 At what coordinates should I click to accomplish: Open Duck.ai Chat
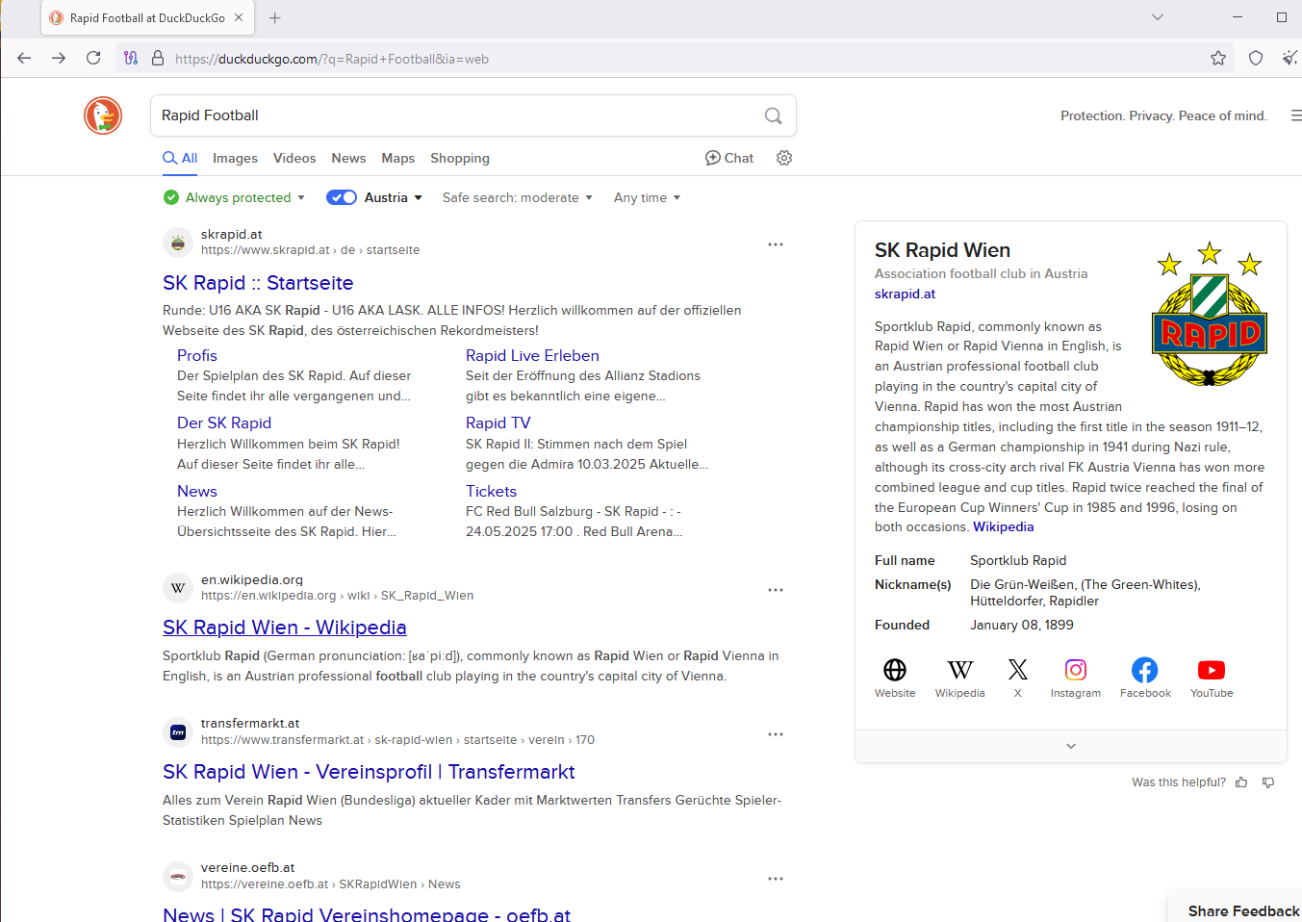point(729,158)
